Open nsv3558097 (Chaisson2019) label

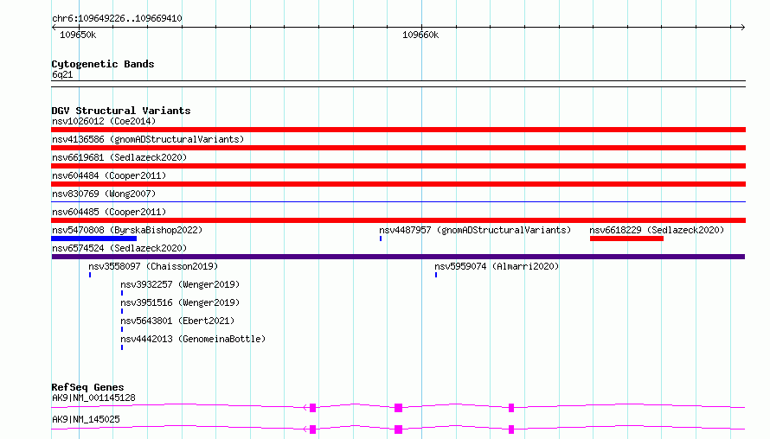(153, 266)
